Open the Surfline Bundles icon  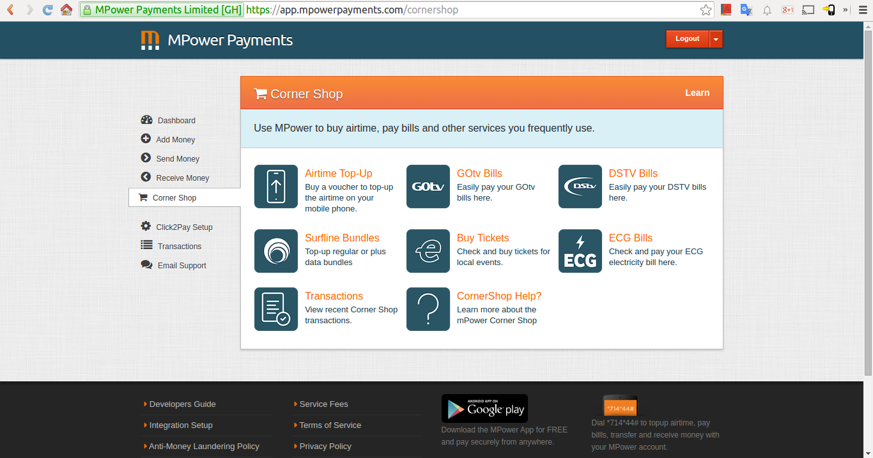pyautogui.click(x=275, y=251)
